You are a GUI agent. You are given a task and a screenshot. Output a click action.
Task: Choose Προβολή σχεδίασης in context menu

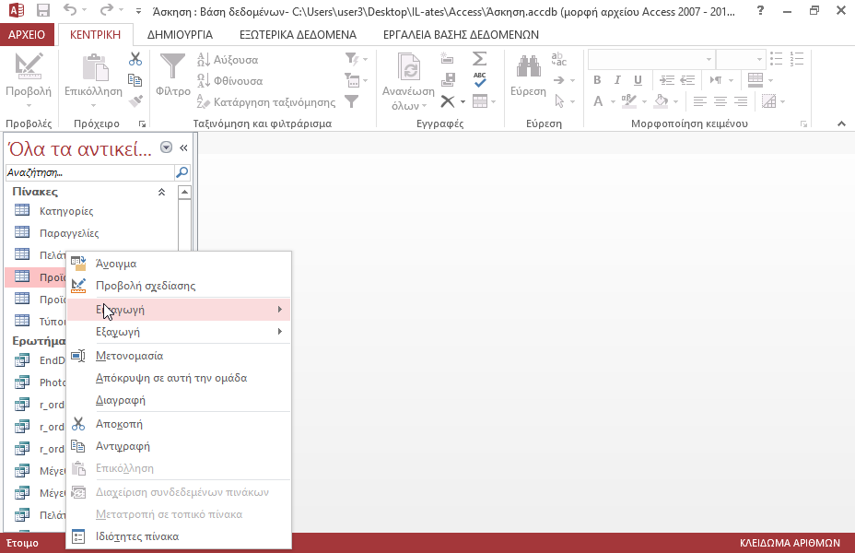click(179, 286)
